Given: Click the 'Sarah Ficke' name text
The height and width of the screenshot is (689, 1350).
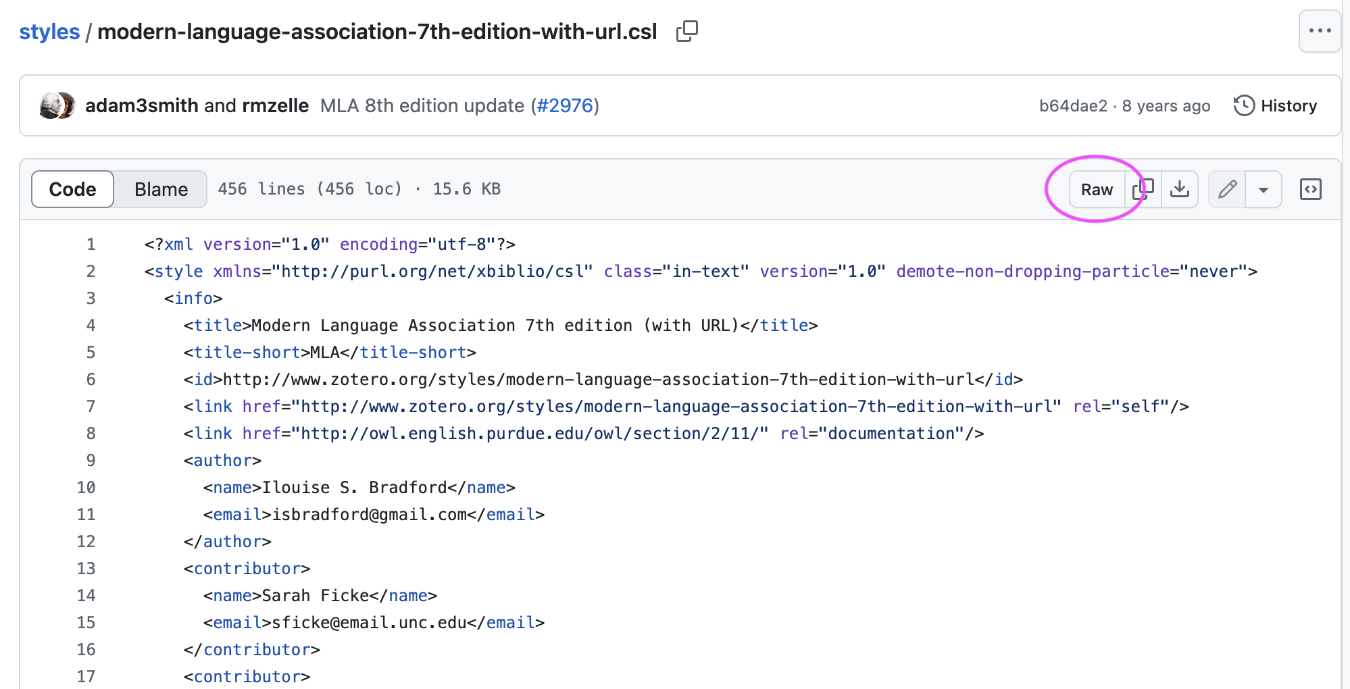Looking at the screenshot, I should 316,596.
